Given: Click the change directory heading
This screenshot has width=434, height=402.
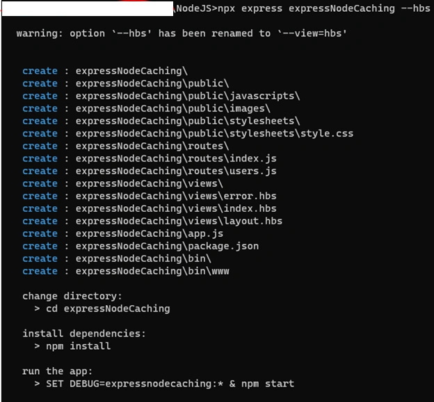Looking at the screenshot, I should pyautogui.click(x=72, y=296).
